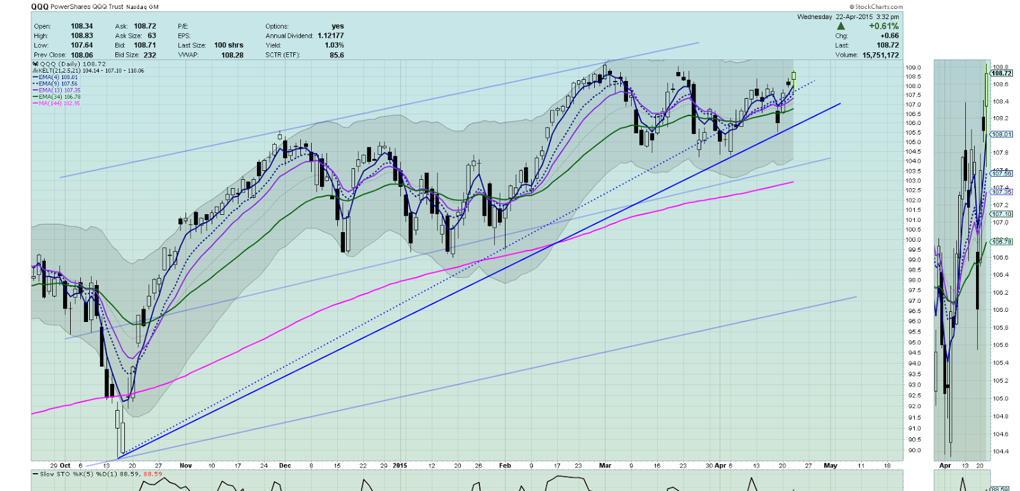Click the High price 108.83
The height and width of the screenshot is (491, 1020).
(x=82, y=36)
